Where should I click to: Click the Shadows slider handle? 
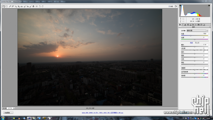[194, 57]
